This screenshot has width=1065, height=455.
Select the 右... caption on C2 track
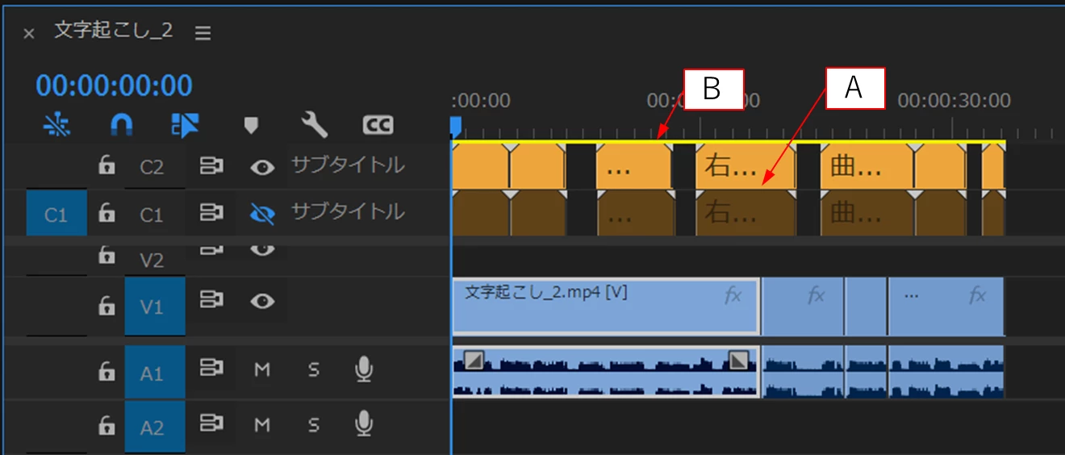(745, 166)
